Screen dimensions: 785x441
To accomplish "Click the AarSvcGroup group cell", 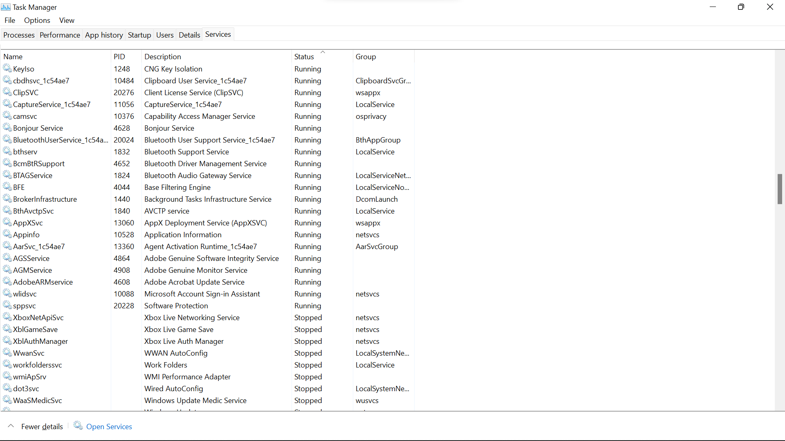I will pyautogui.click(x=377, y=247).
